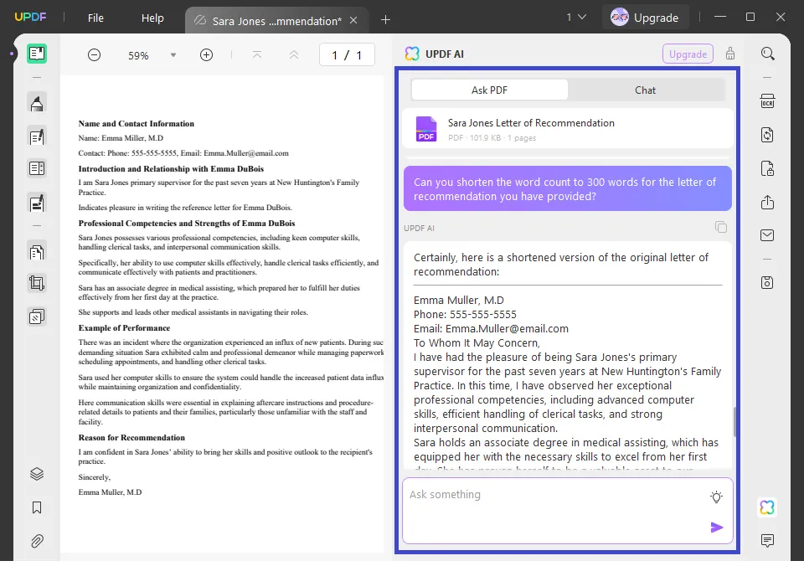
Task: Clear AI chat with the broom icon
Action: [x=730, y=54]
